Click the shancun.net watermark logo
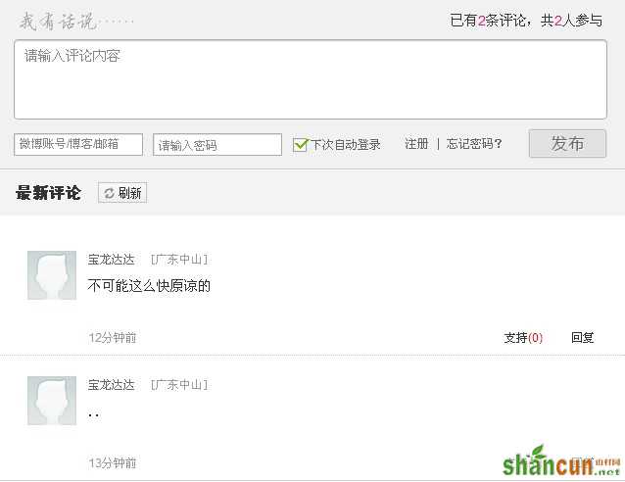 pos(561,462)
